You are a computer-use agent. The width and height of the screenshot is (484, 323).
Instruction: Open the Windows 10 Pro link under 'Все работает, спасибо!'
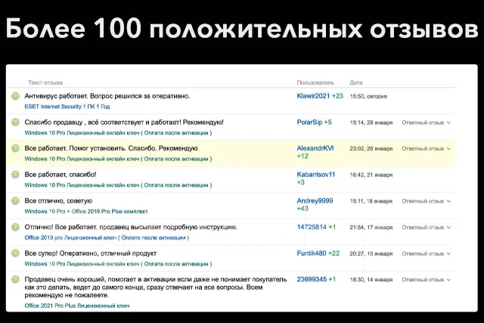118,185
